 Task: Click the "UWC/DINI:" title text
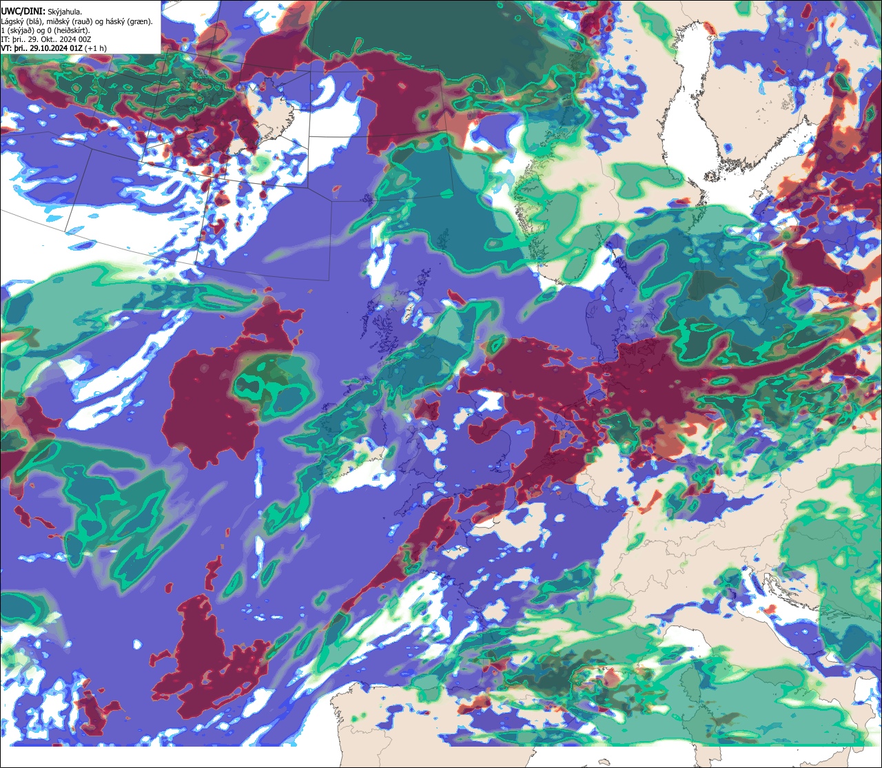coord(23,12)
